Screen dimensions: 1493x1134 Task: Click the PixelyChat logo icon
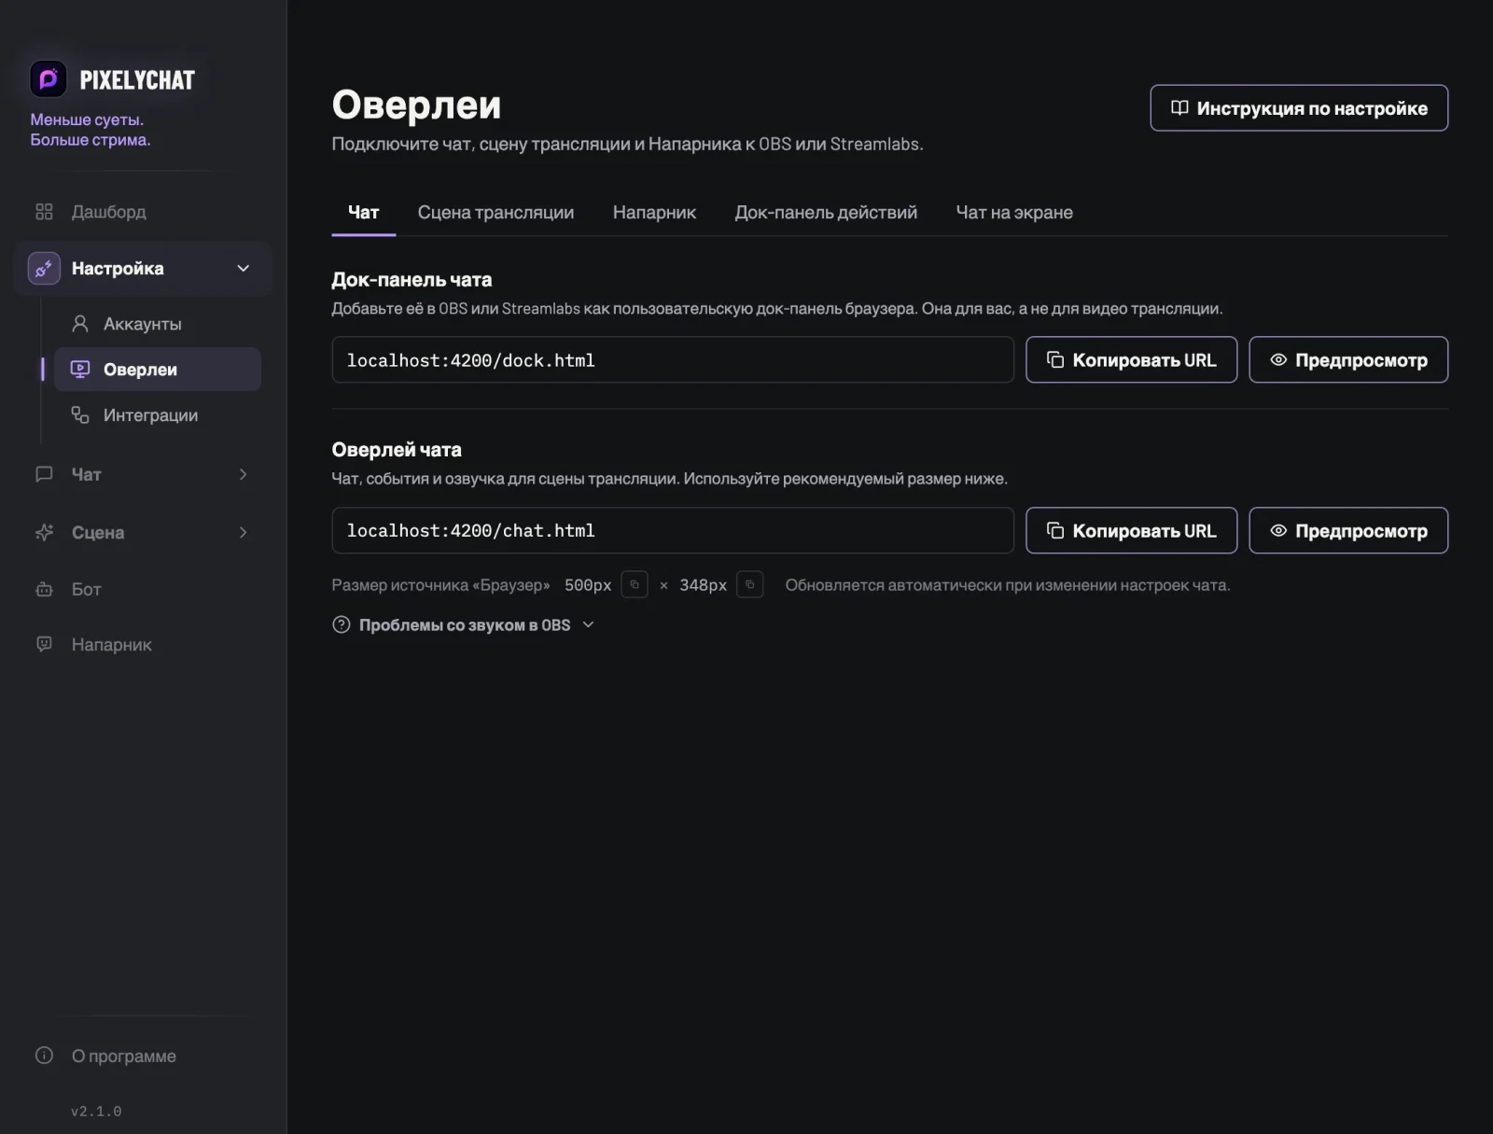49,79
